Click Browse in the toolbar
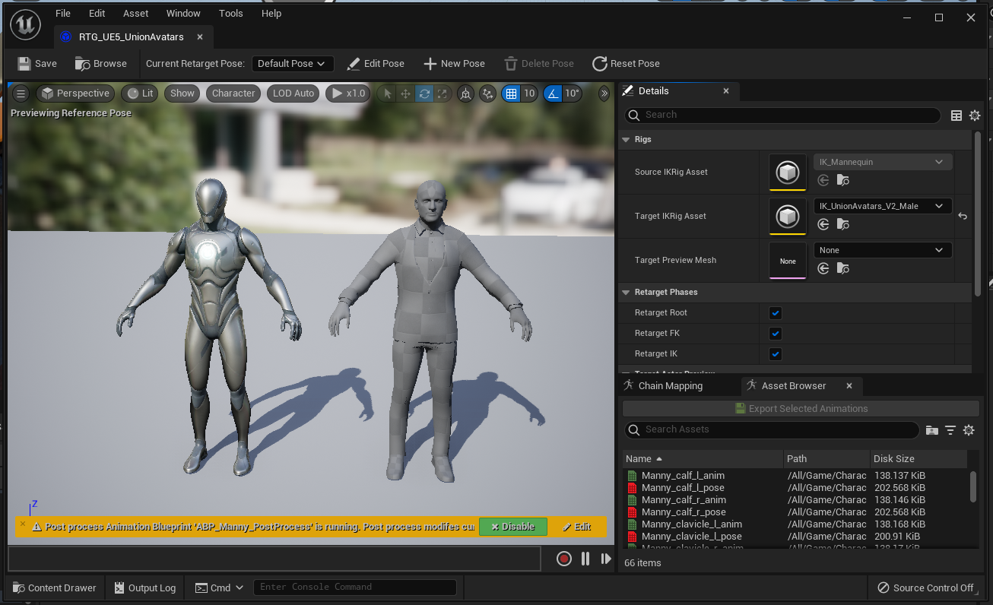 tap(101, 64)
